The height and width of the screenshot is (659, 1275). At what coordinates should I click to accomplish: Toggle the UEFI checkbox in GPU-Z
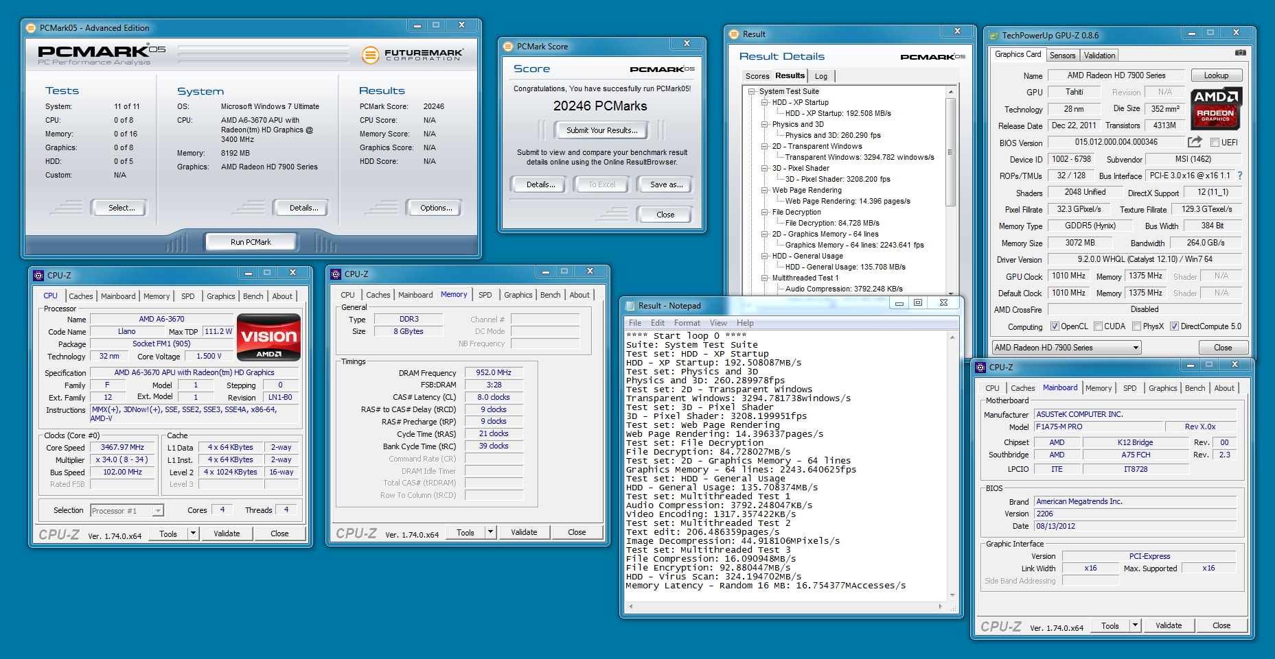pos(1215,143)
